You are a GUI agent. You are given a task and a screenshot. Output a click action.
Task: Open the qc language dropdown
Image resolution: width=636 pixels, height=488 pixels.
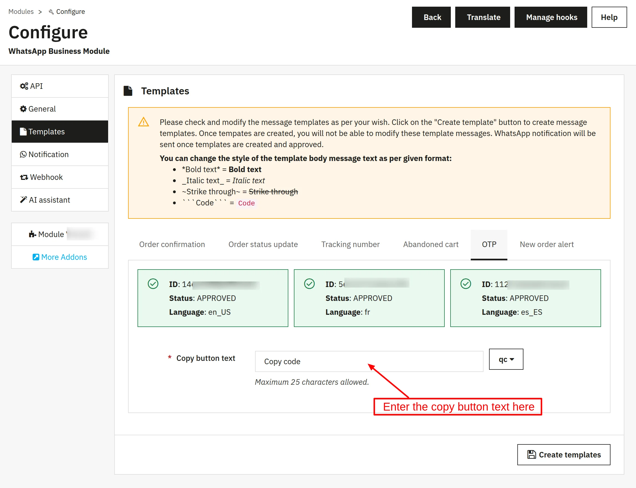point(506,359)
